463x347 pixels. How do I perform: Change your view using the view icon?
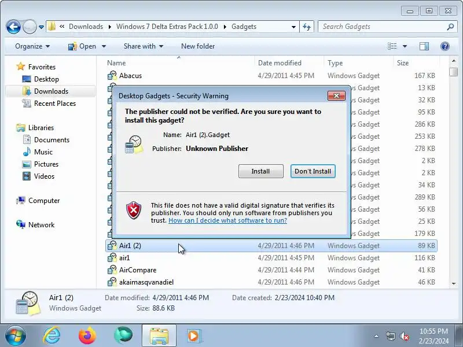[392, 46]
